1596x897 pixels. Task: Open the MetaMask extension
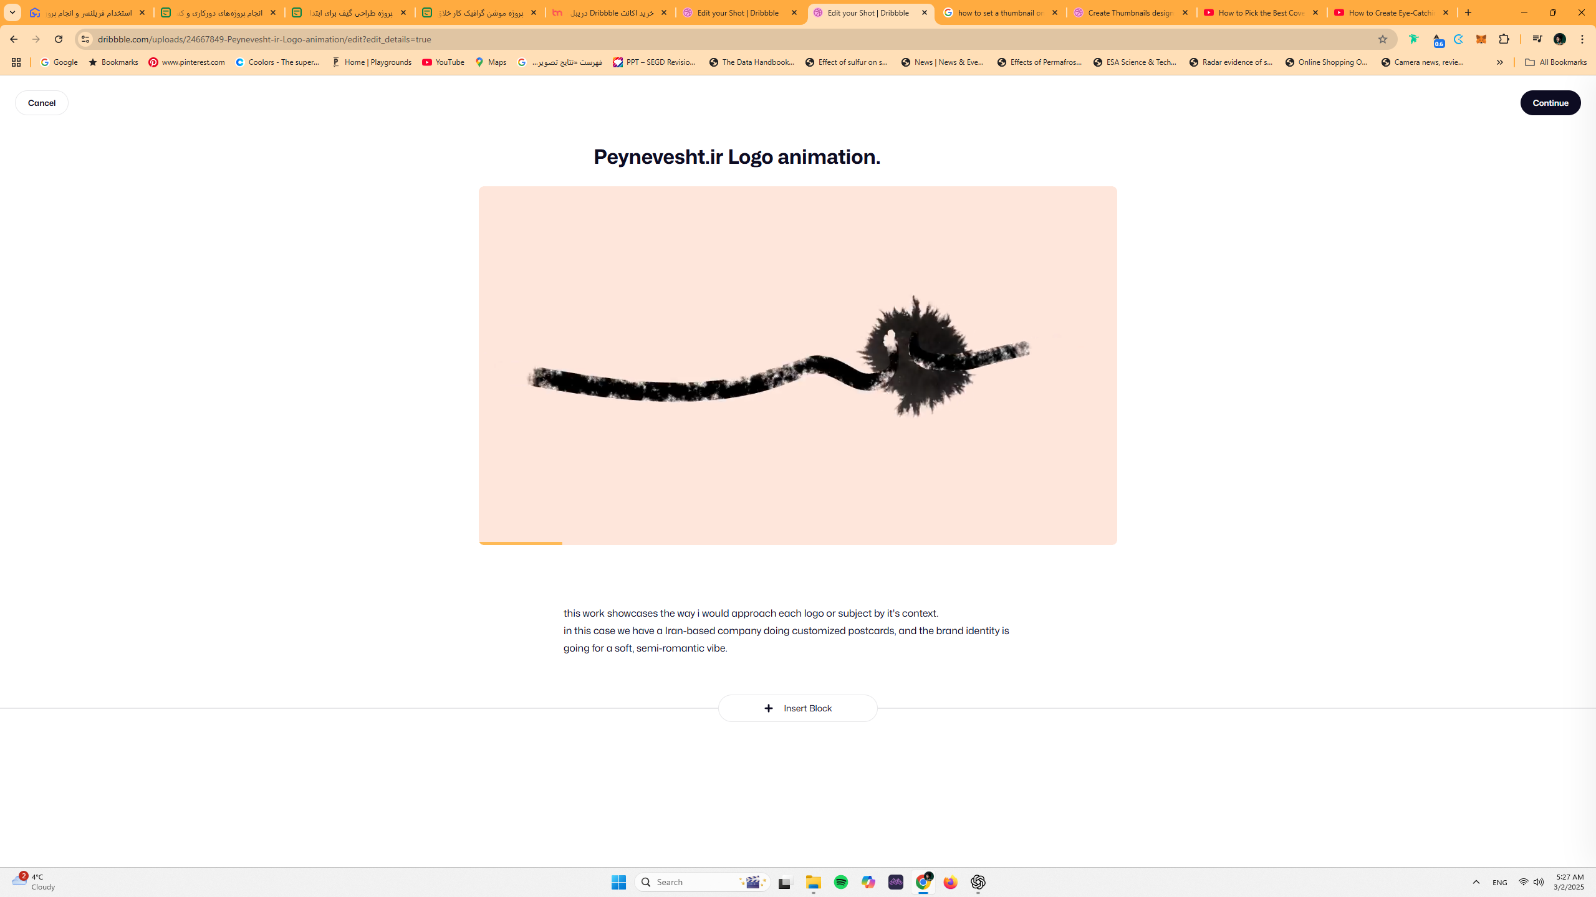pyautogui.click(x=1482, y=39)
